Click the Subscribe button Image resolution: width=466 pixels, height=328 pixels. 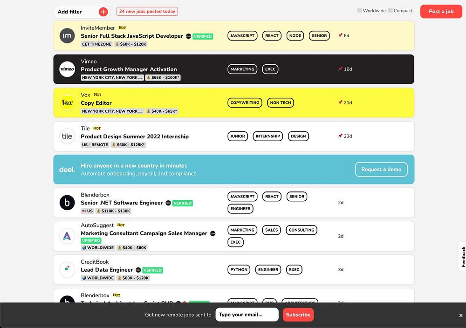298,314
